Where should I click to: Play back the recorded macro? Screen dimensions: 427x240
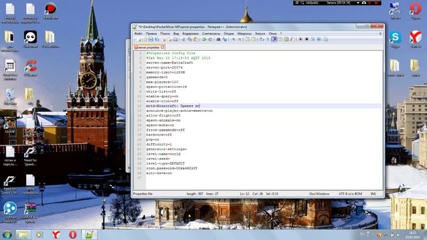[313, 39]
